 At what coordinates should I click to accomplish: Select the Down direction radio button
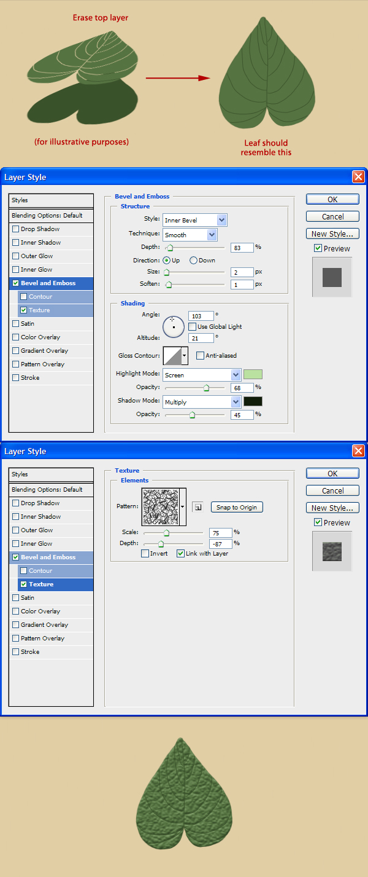click(194, 260)
